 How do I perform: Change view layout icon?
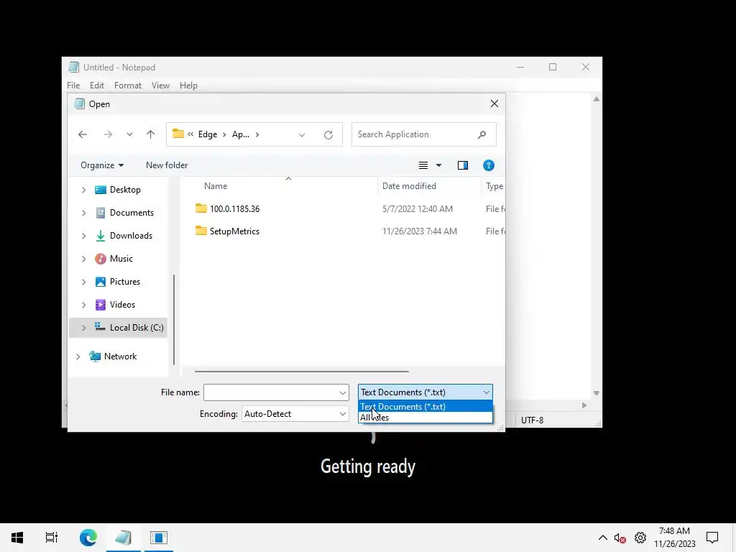pos(423,165)
